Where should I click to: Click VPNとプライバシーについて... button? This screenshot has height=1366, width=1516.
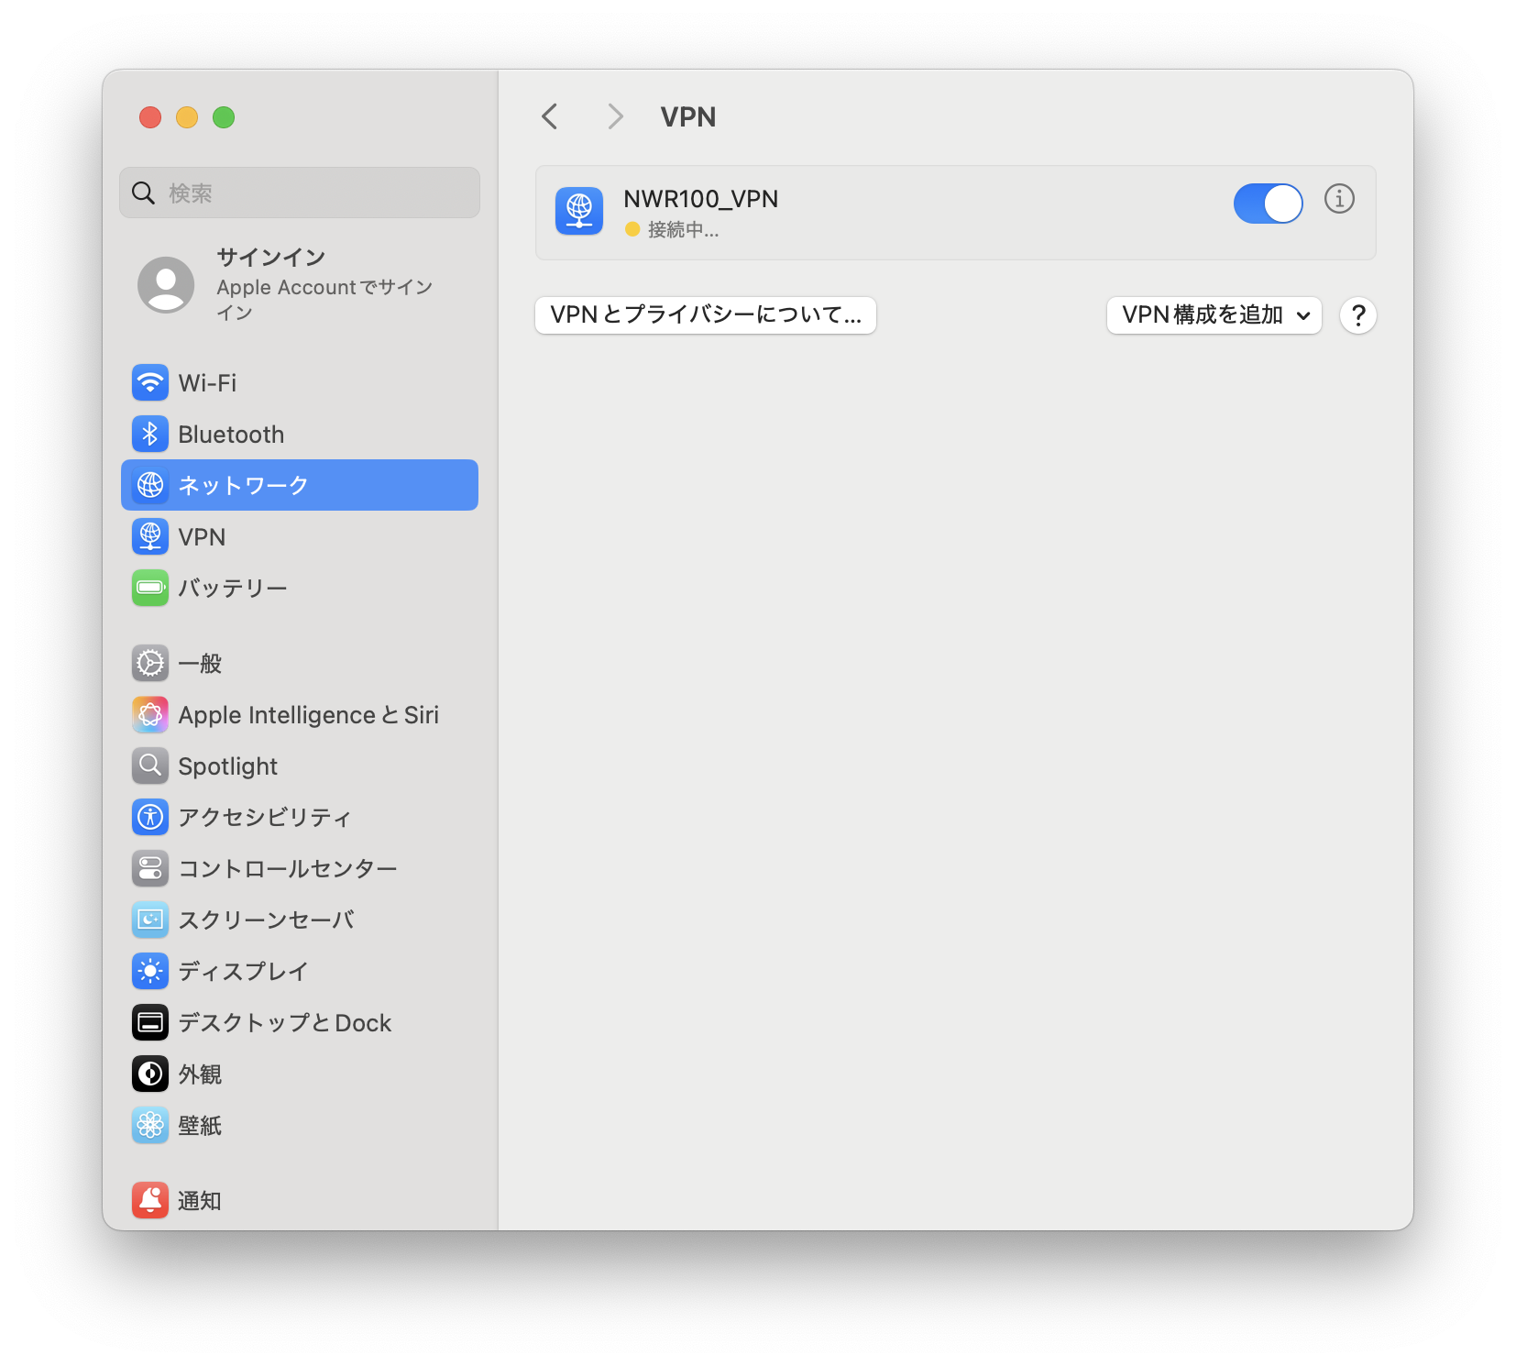705,315
